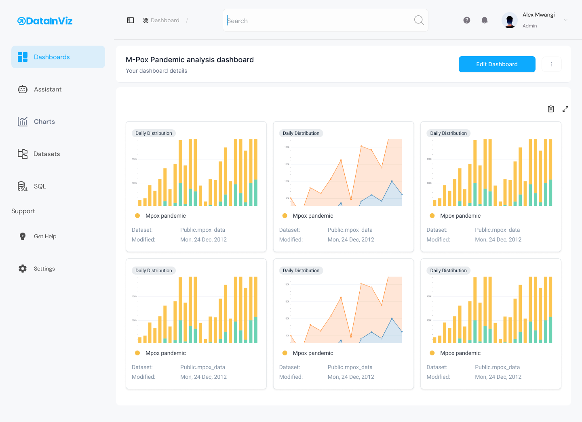Click the Mpox pandemic legend dot on first chart
Image resolution: width=582 pixels, height=422 pixels.
coord(137,215)
